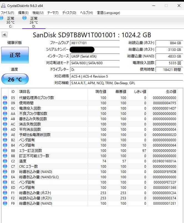The image size is (184, 223).
Task: Click the 正常 health status button
Action: tap(15, 55)
